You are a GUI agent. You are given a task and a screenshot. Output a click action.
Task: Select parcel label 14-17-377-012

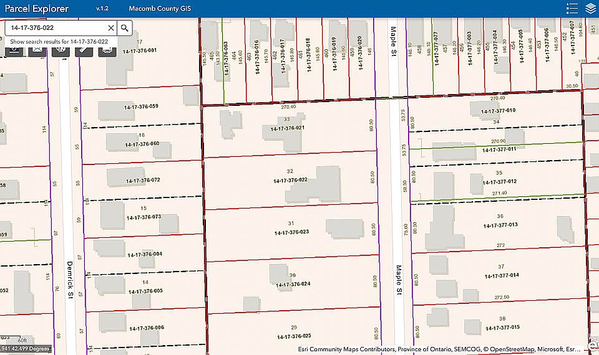coord(500,182)
